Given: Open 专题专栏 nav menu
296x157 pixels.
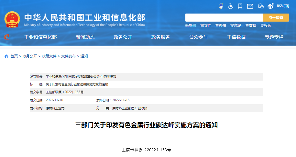Looking at the screenshot, I should tap(274, 37).
